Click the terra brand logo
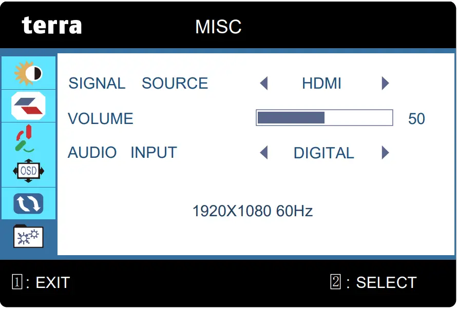The width and height of the screenshot is (457, 310). [51, 26]
